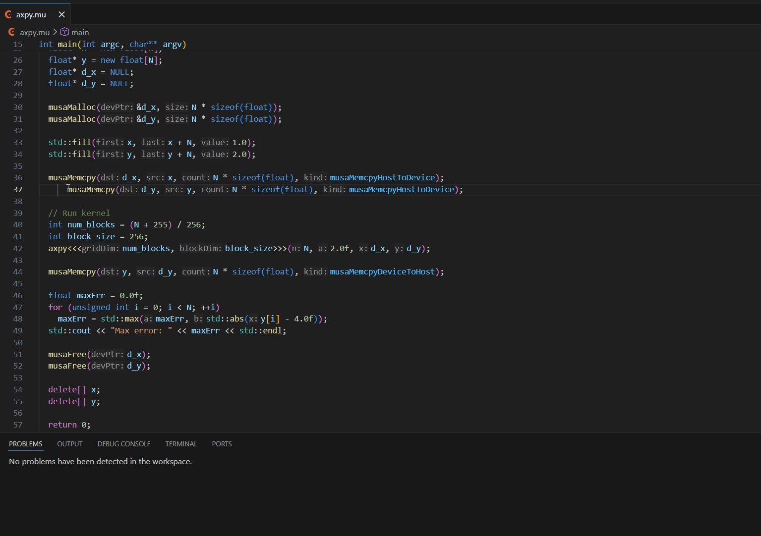Switch to the OUTPUT panel tab
The height and width of the screenshot is (536, 761).
coord(70,444)
